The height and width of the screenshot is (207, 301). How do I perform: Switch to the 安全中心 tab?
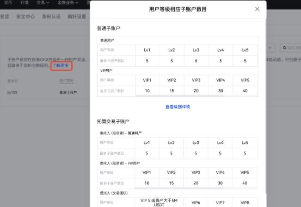(x=26, y=16)
